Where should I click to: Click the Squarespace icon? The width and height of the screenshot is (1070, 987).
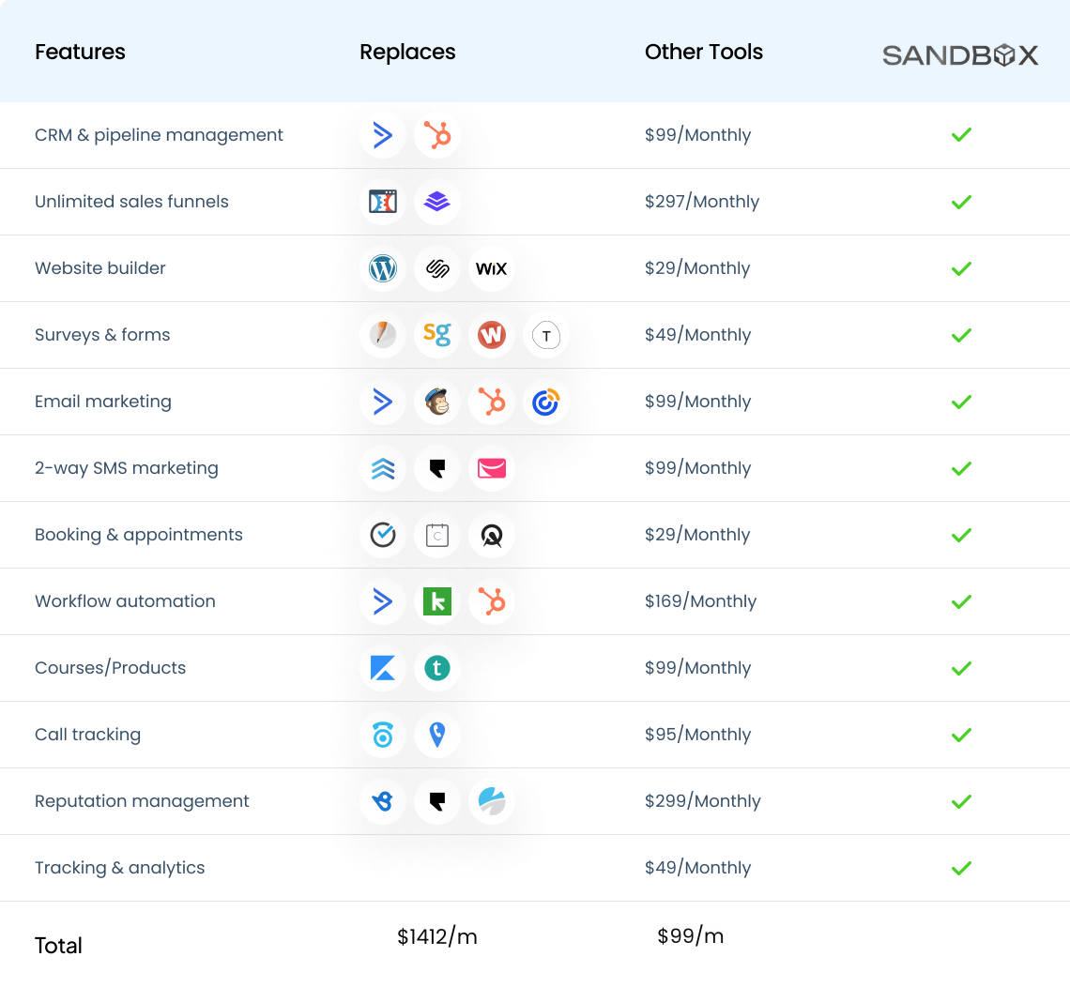437,268
